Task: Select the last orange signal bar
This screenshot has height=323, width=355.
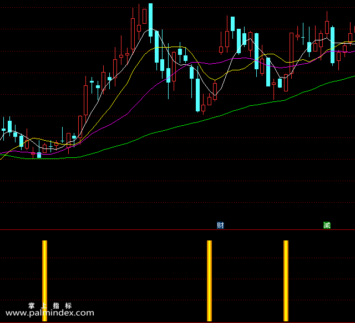Action: tap(286, 281)
